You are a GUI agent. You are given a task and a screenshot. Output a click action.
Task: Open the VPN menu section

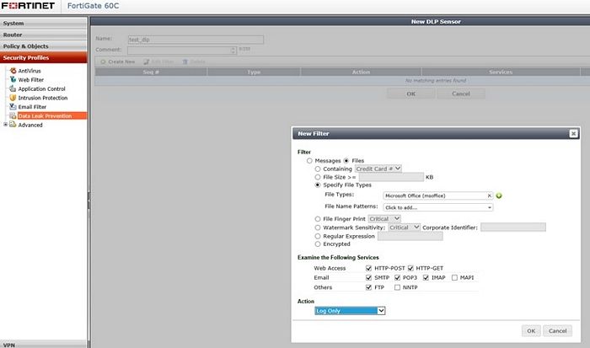[44, 345]
